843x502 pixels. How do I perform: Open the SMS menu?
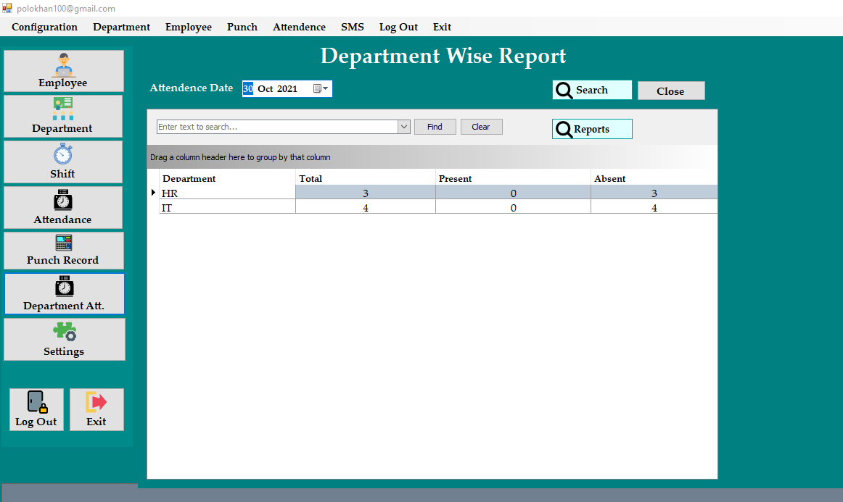353,27
